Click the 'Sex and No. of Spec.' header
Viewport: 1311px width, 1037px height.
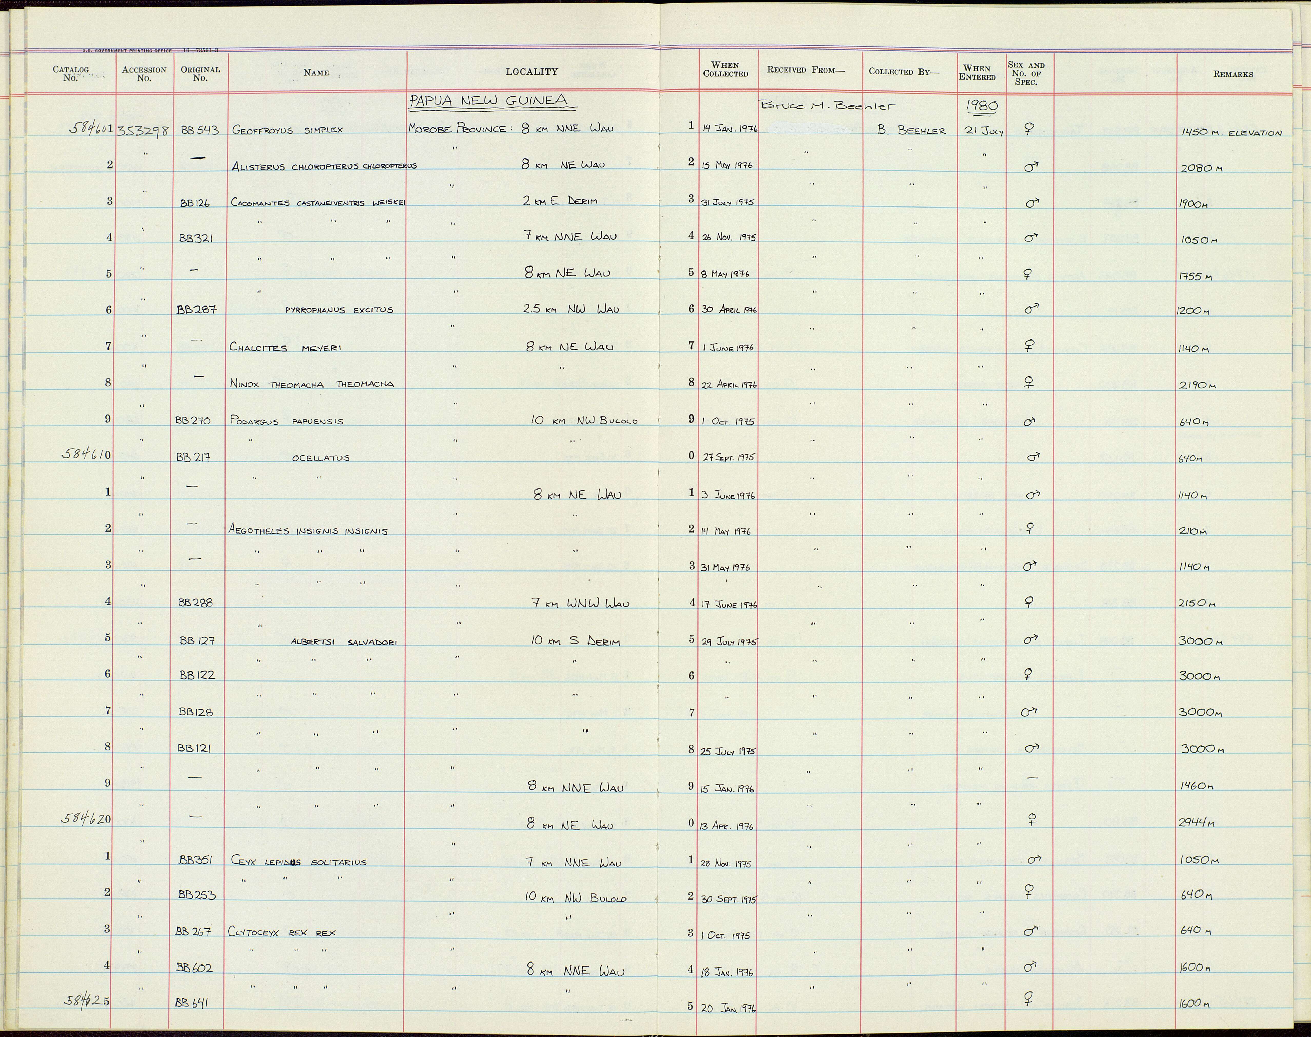pyautogui.click(x=1026, y=73)
